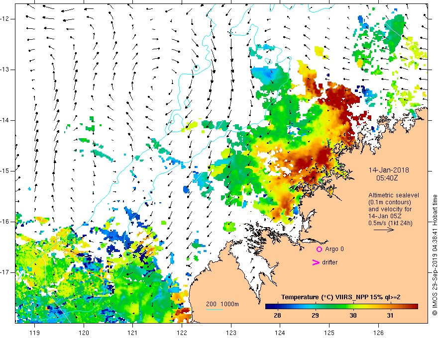Click the longitude axis label '124'

tap(280, 333)
